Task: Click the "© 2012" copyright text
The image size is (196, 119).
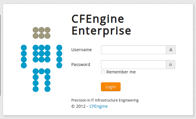Action: 78,106
